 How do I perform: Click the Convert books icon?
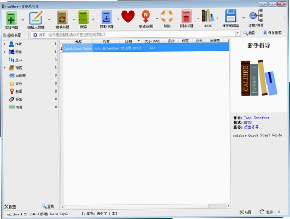tap(62, 17)
